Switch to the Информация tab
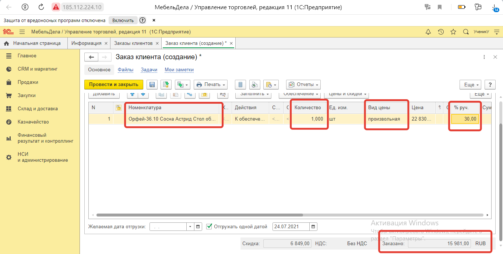 click(x=86, y=43)
